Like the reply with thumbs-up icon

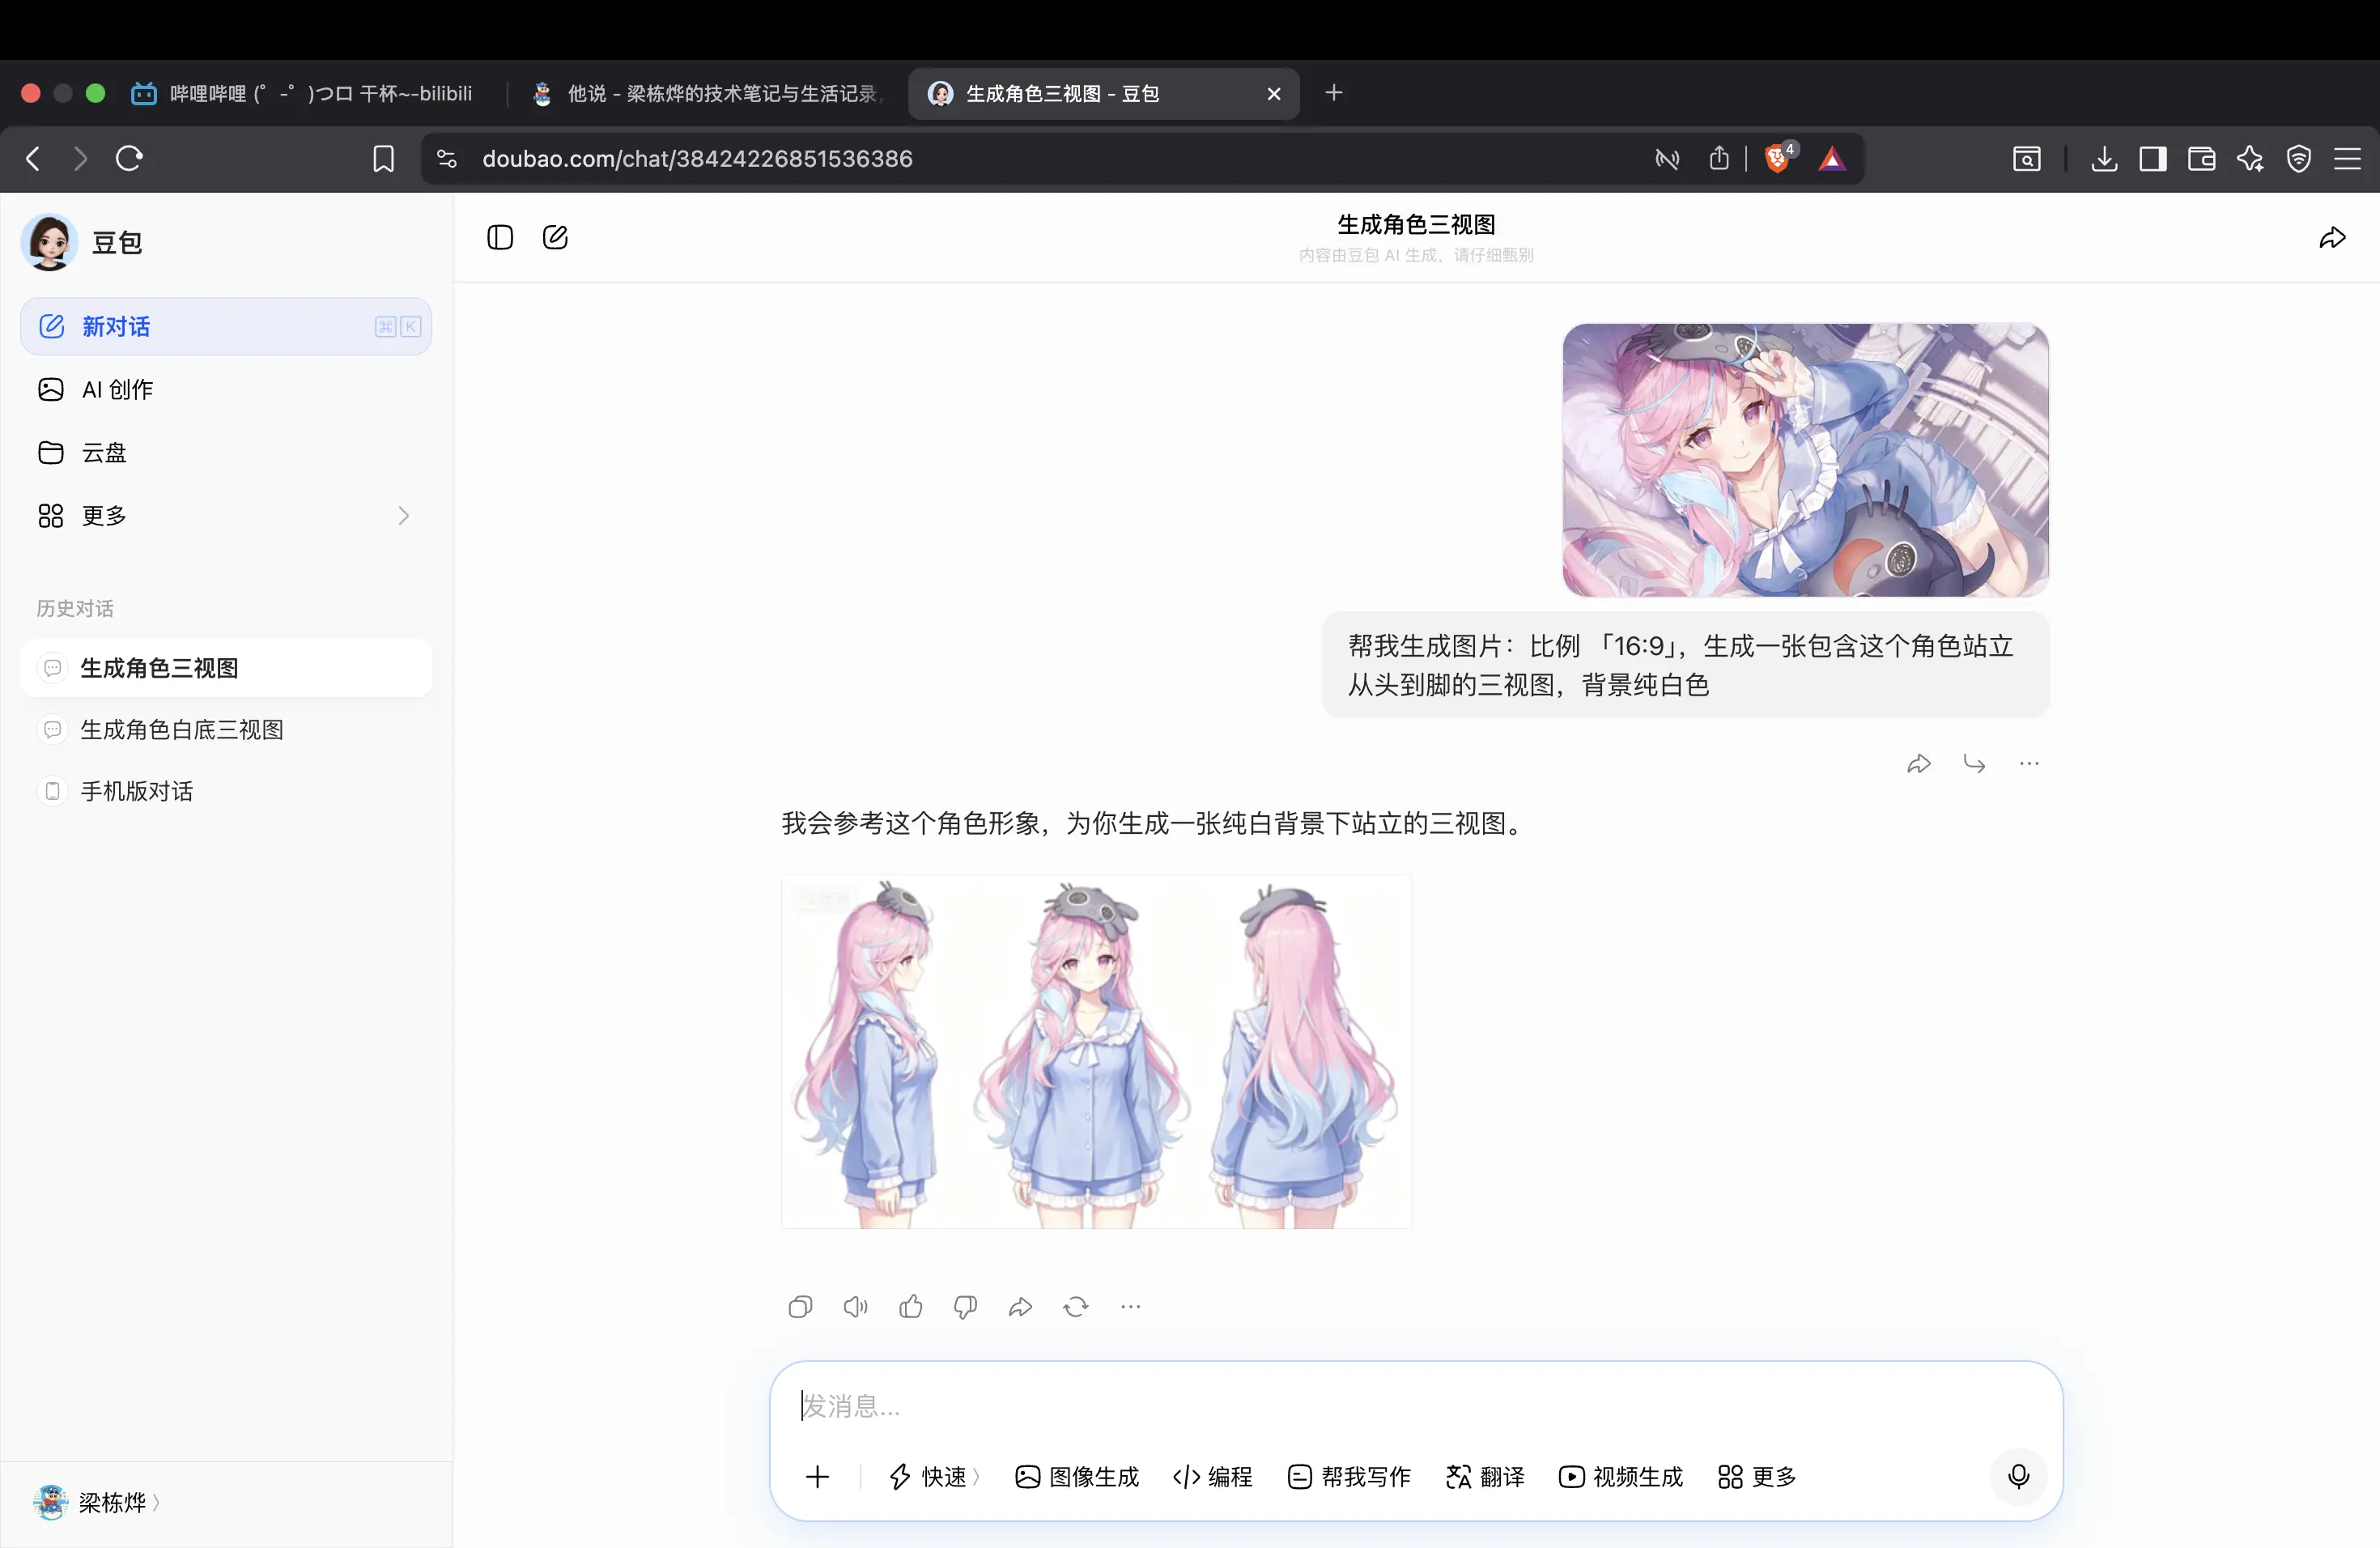point(911,1307)
